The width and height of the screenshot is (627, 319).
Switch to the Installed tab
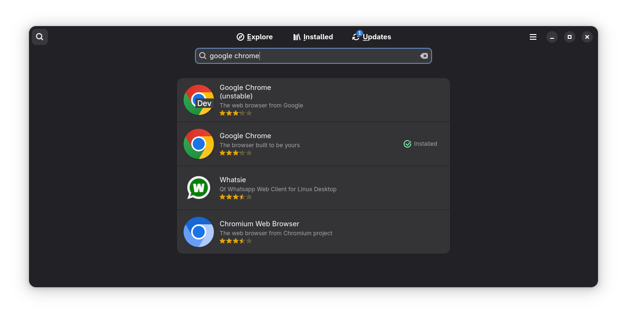pyautogui.click(x=313, y=36)
